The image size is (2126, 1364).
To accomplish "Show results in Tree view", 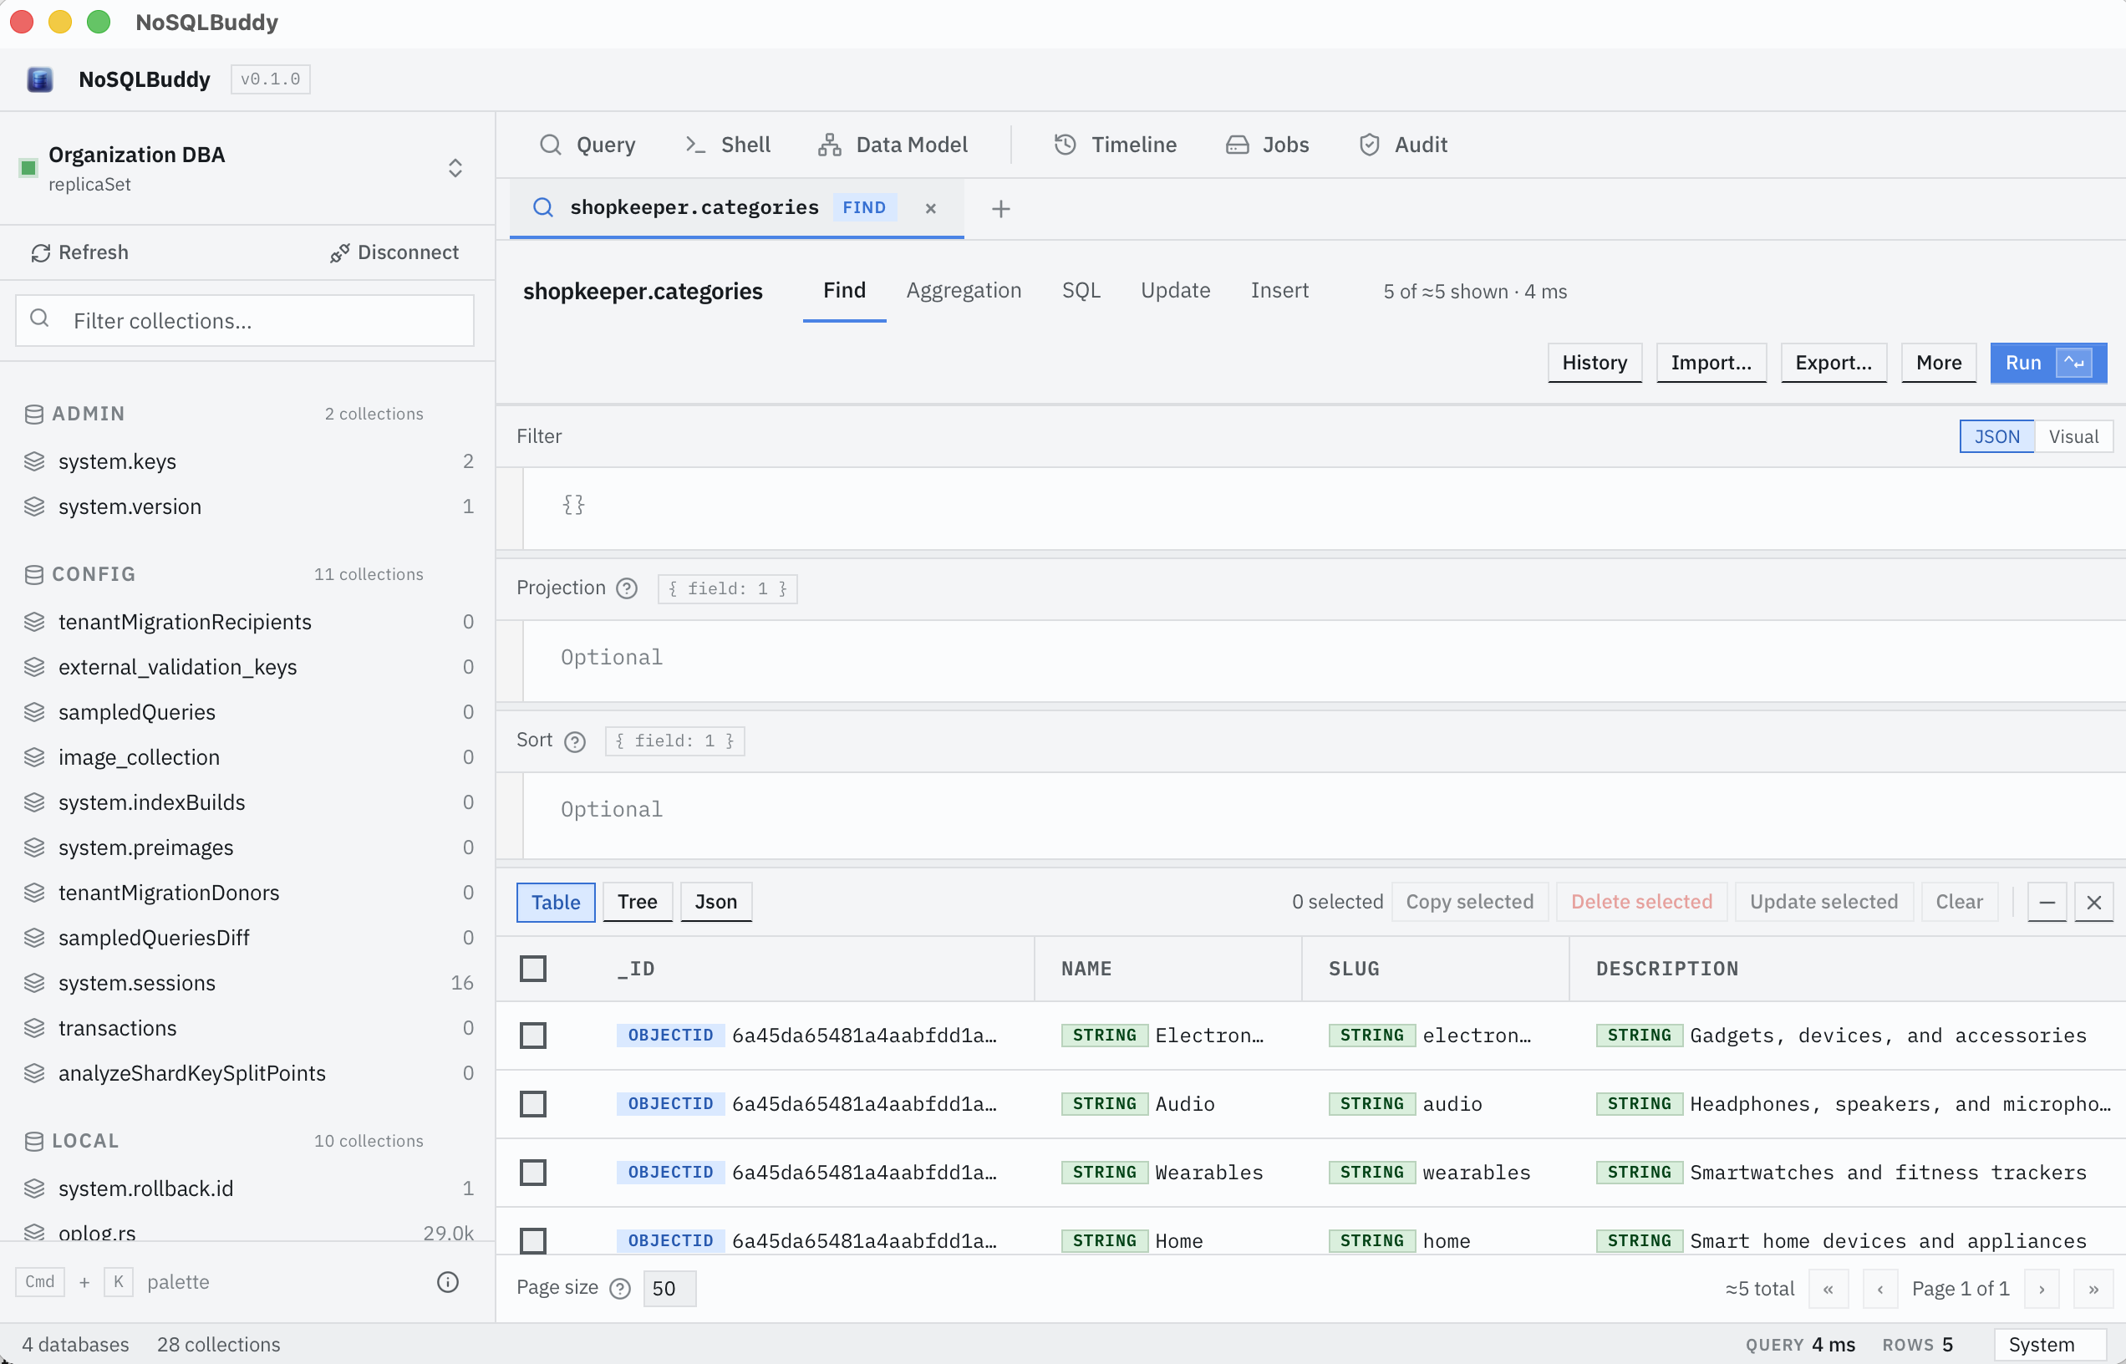I will point(638,902).
